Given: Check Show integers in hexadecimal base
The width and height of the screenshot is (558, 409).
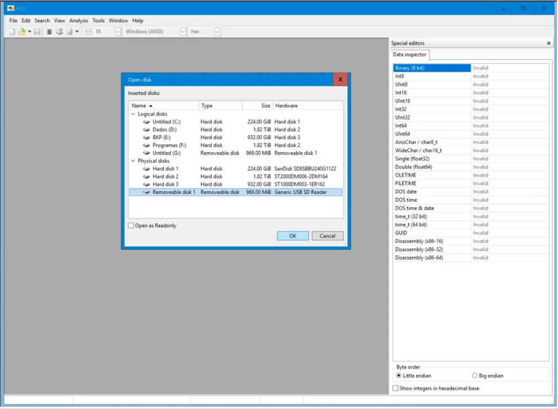Looking at the screenshot, I should coord(395,388).
